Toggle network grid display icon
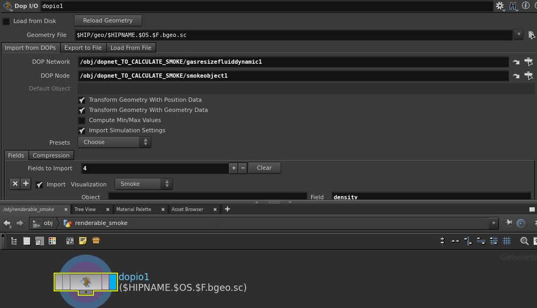 (506, 241)
